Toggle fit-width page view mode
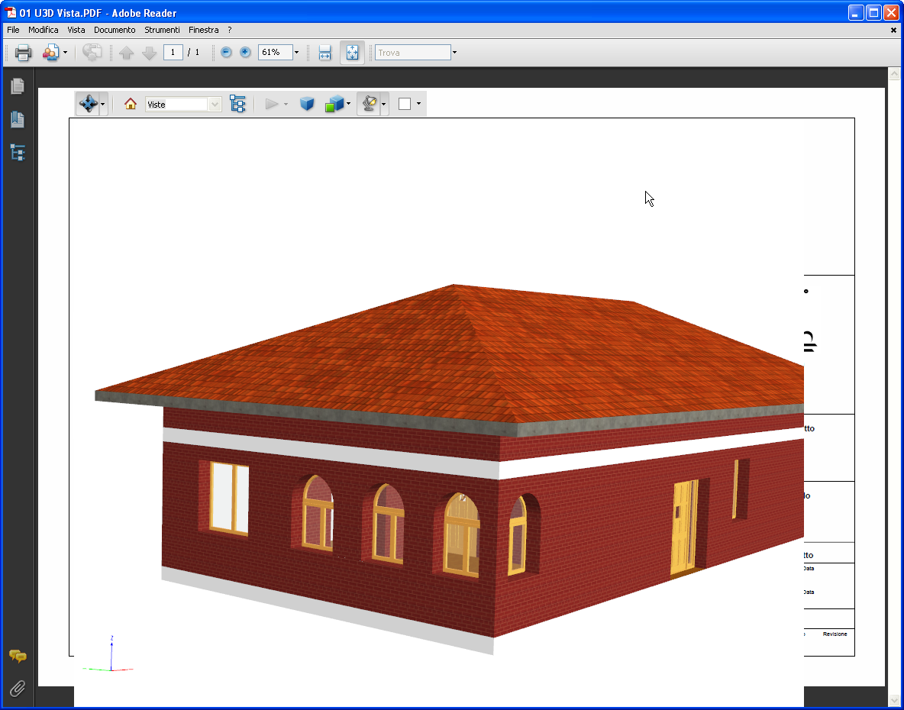Image resolution: width=904 pixels, height=710 pixels. [x=324, y=52]
